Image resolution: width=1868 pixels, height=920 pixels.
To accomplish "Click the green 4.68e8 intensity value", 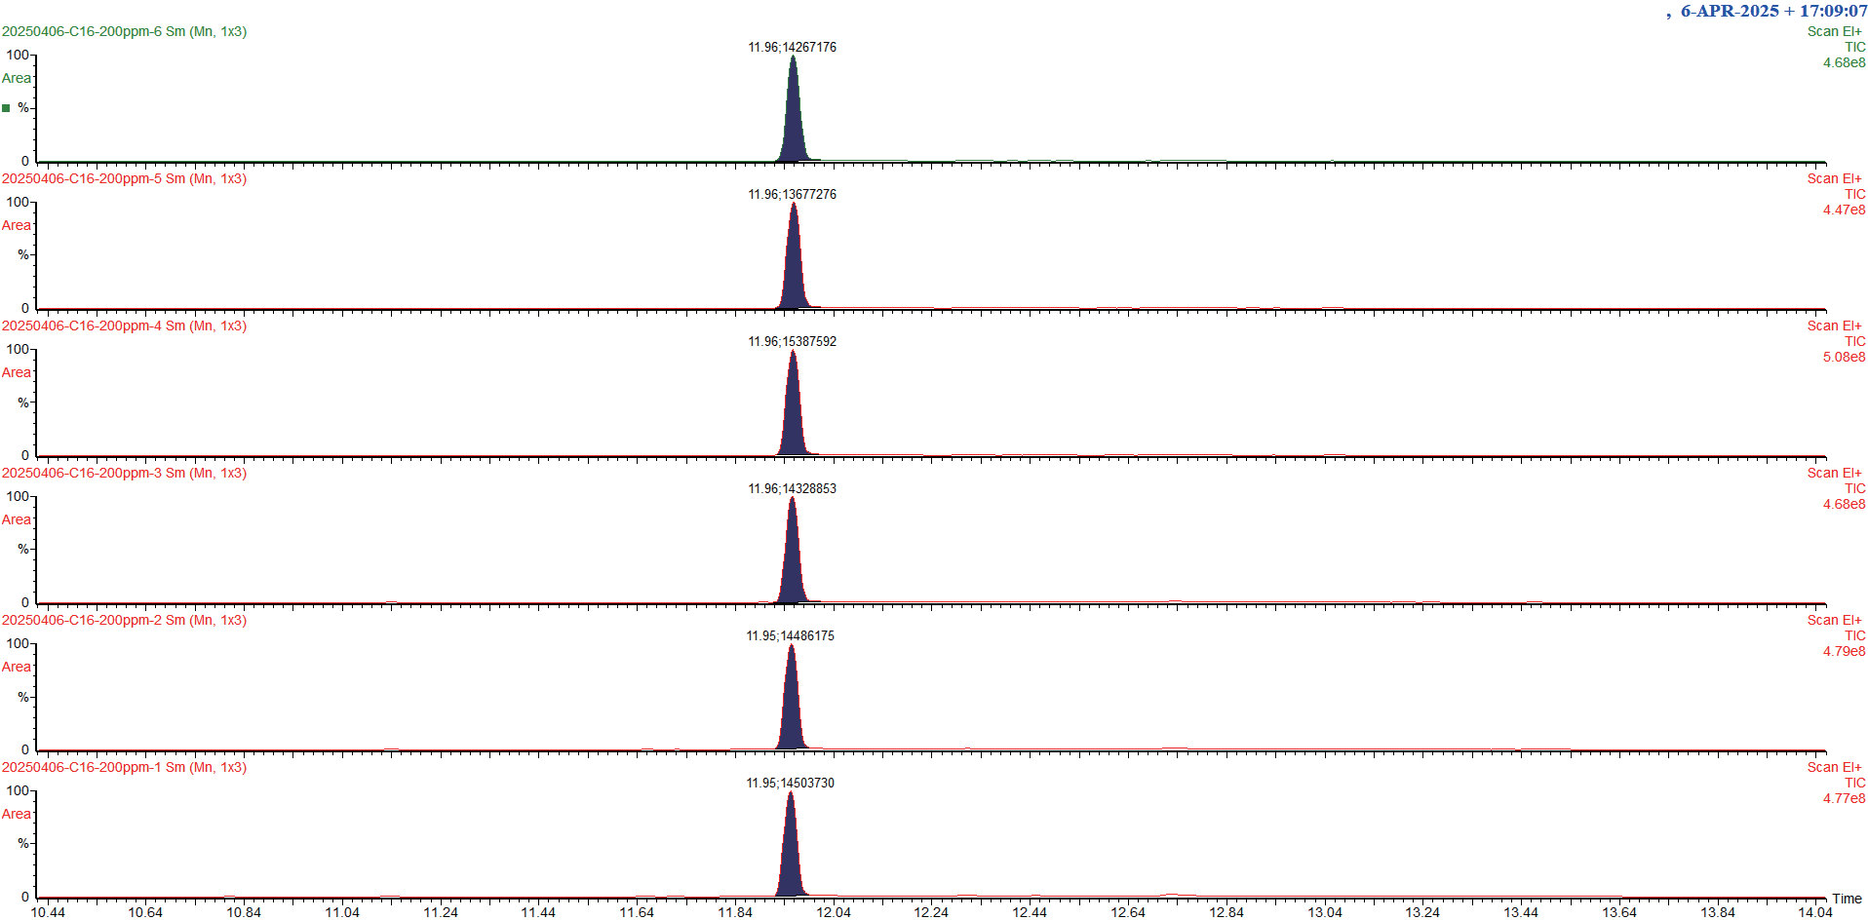I will click(1844, 62).
